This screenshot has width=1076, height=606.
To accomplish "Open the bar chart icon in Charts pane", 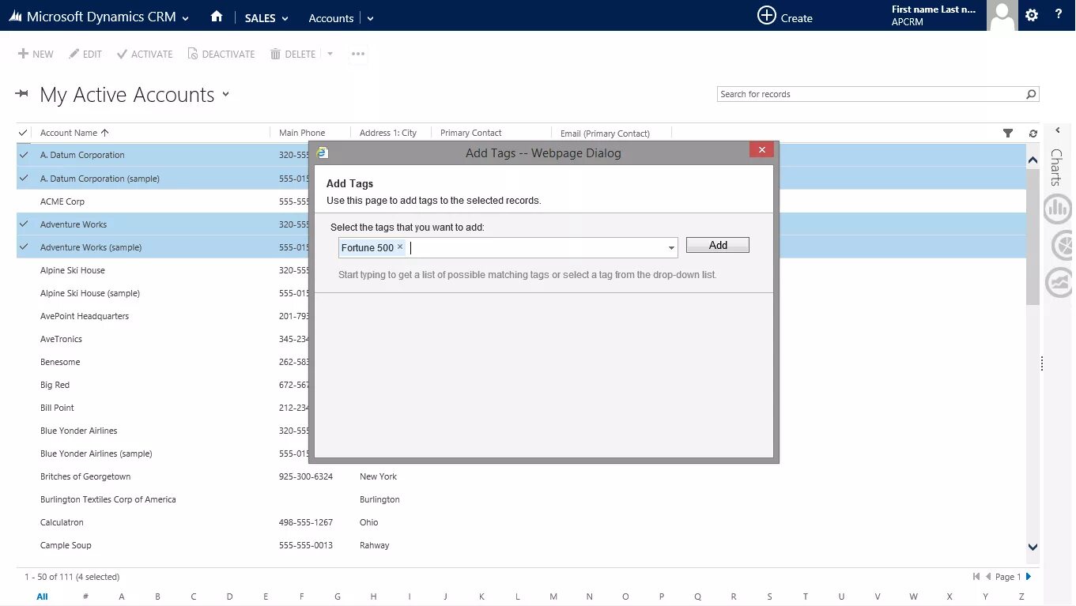I will pos(1058,209).
